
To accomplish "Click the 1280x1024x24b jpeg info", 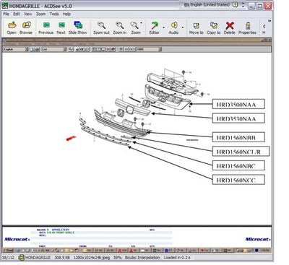I will pyautogui.click(x=92, y=258).
